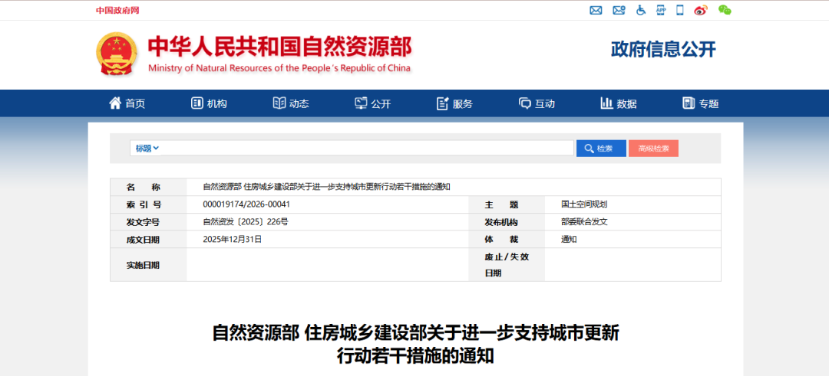Click the 检索 search button

pyautogui.click(x=600, y=149)
